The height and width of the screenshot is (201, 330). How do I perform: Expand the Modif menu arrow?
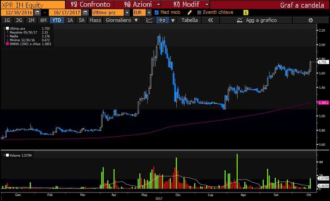click(x=207, y=4)
